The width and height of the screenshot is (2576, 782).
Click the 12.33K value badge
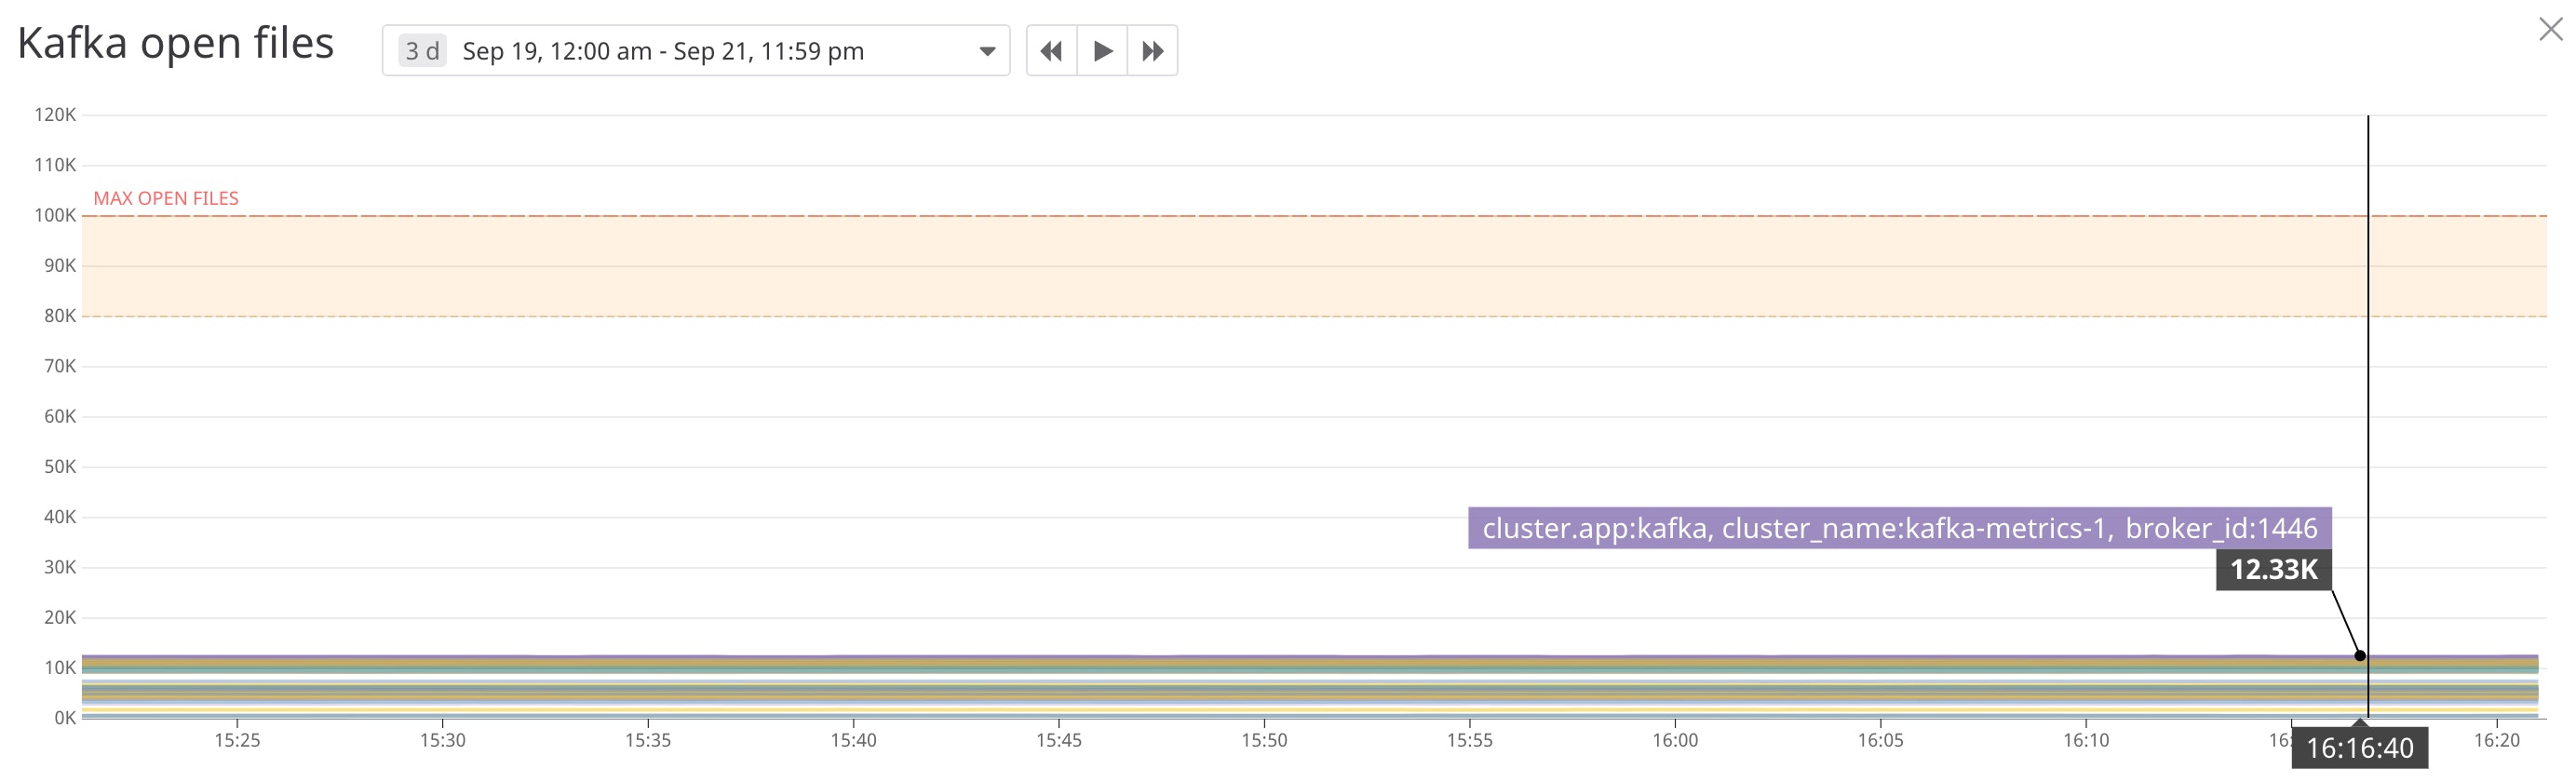(2273, 569)
